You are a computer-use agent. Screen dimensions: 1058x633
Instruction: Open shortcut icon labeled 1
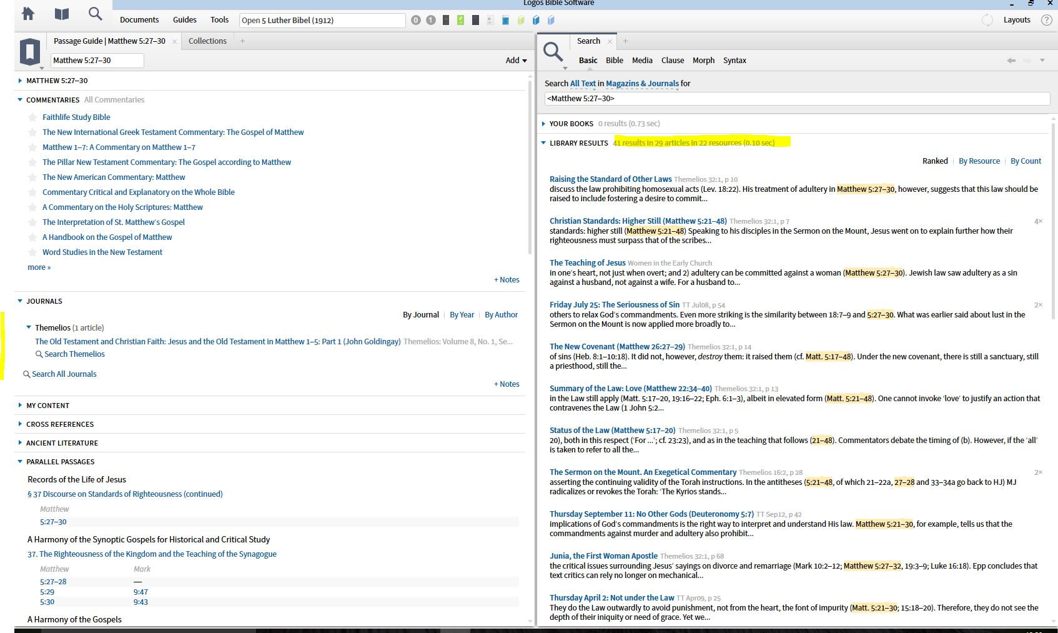431,20
